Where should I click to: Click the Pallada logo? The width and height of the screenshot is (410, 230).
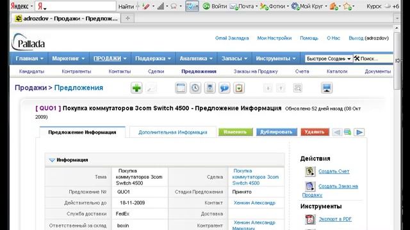[x=28, y=42]
